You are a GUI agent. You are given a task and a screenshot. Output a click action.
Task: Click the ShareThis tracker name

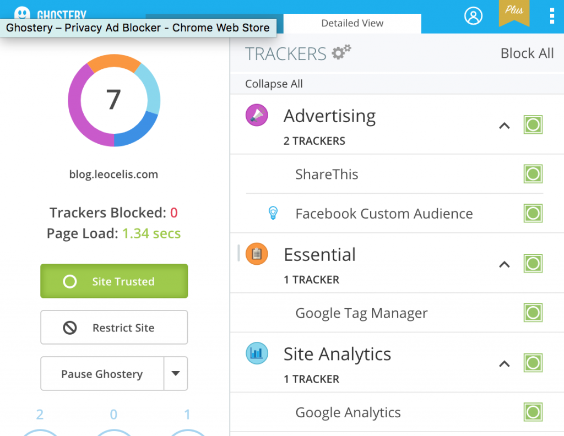coord(327,175)
